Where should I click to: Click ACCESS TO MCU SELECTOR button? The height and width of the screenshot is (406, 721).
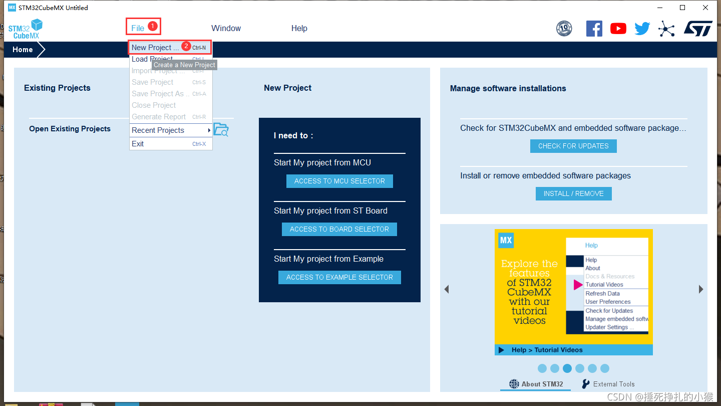339,181
